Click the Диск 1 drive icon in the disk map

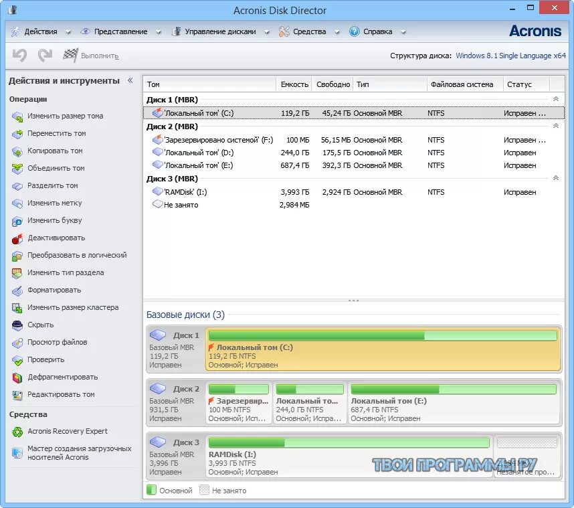[158, 335]
